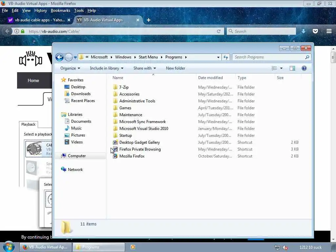Toggle the preview pane icon
336x252 pixels.
point(292,68)
